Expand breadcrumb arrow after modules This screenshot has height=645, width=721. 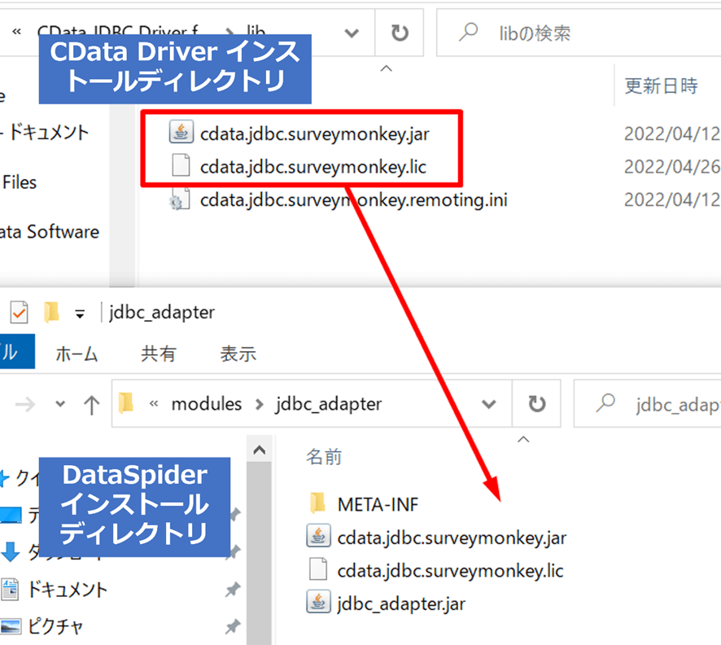click(x=260, y=405)
